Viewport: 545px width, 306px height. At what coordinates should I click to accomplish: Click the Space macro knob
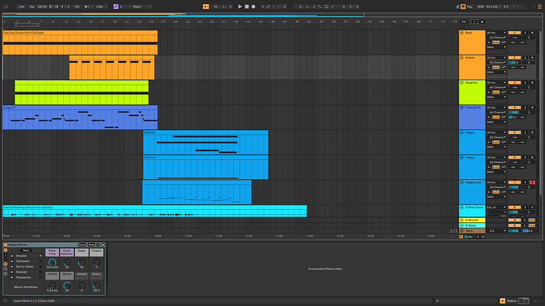tap(96, 285)
